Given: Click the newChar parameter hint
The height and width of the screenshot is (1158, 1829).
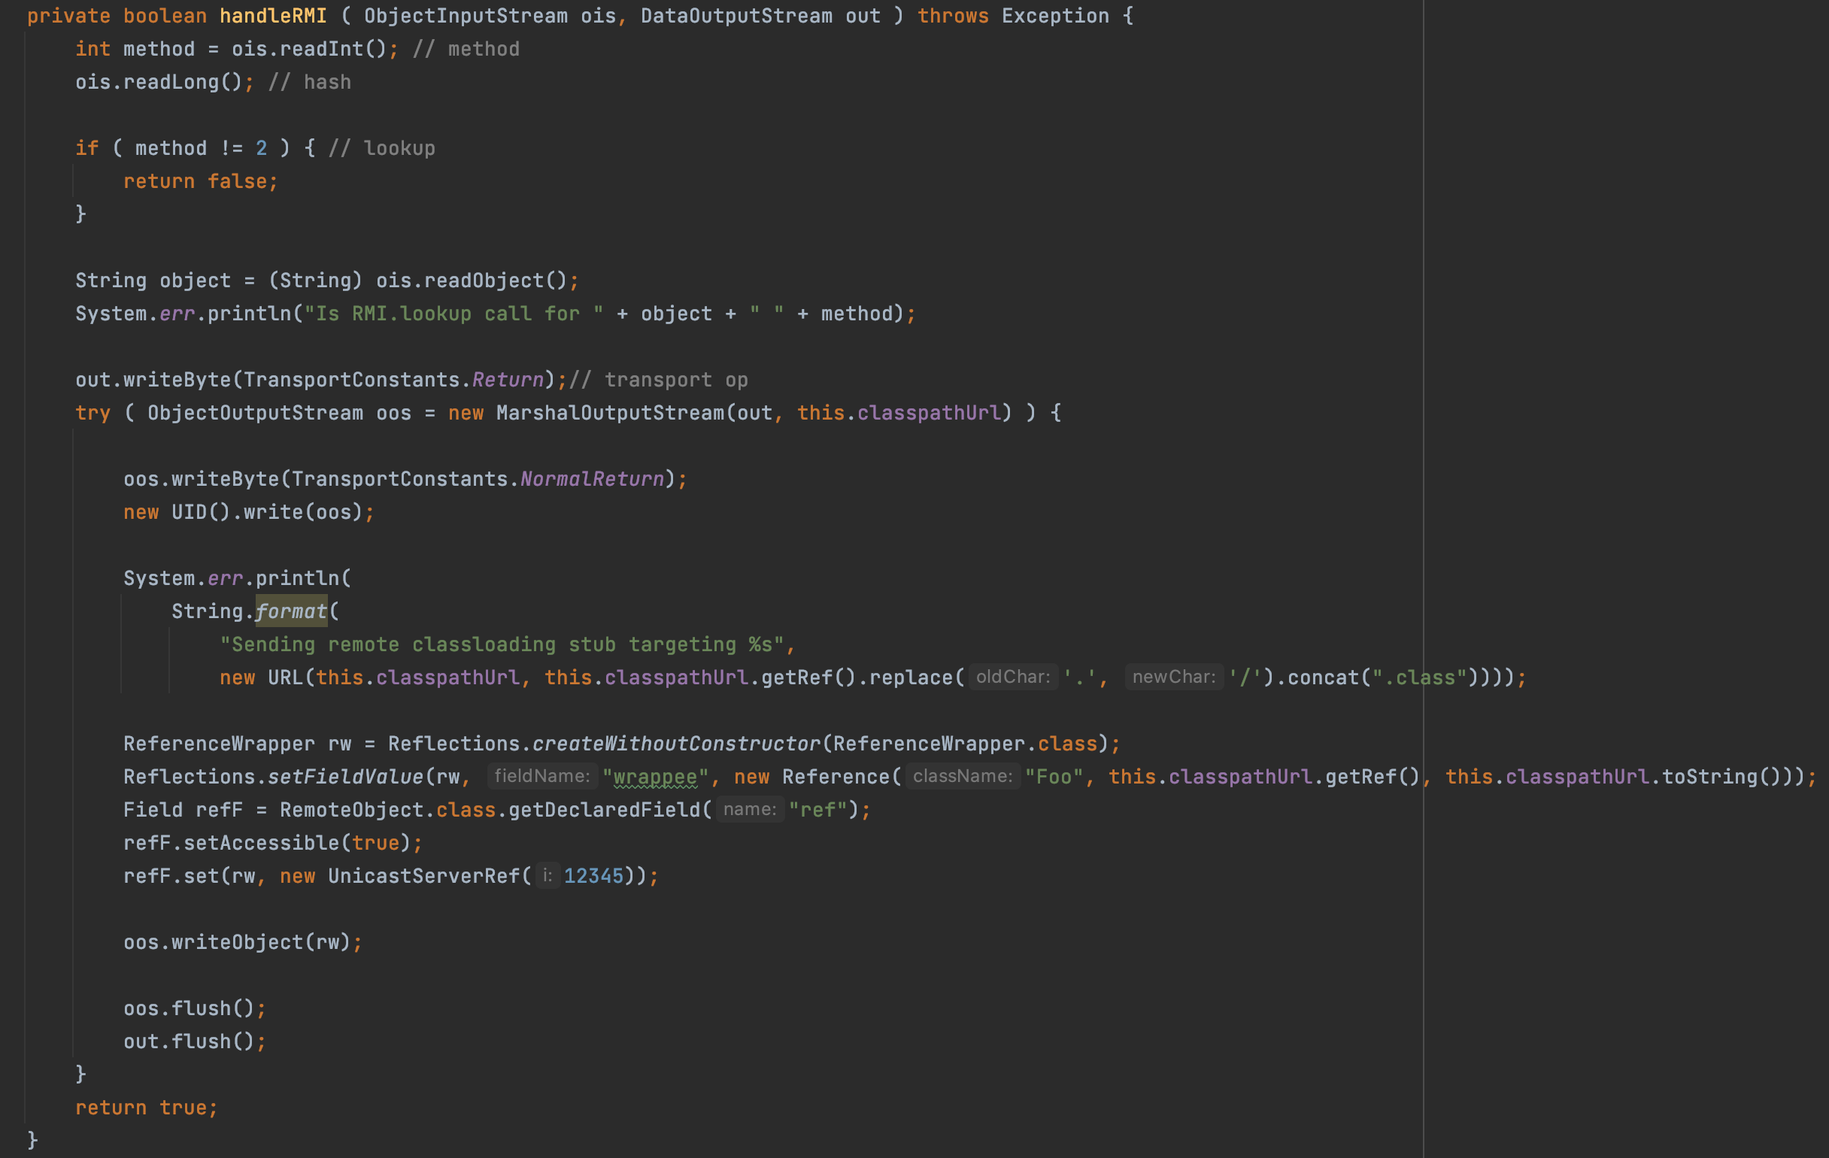Looking at the screenshot, I should tap(1173, 677).
